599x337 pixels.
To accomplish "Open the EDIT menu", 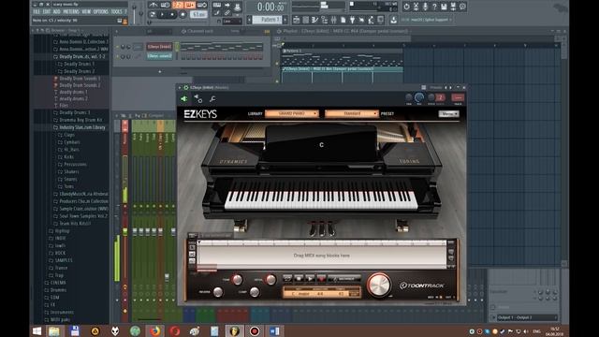I will tap(47, 12).
